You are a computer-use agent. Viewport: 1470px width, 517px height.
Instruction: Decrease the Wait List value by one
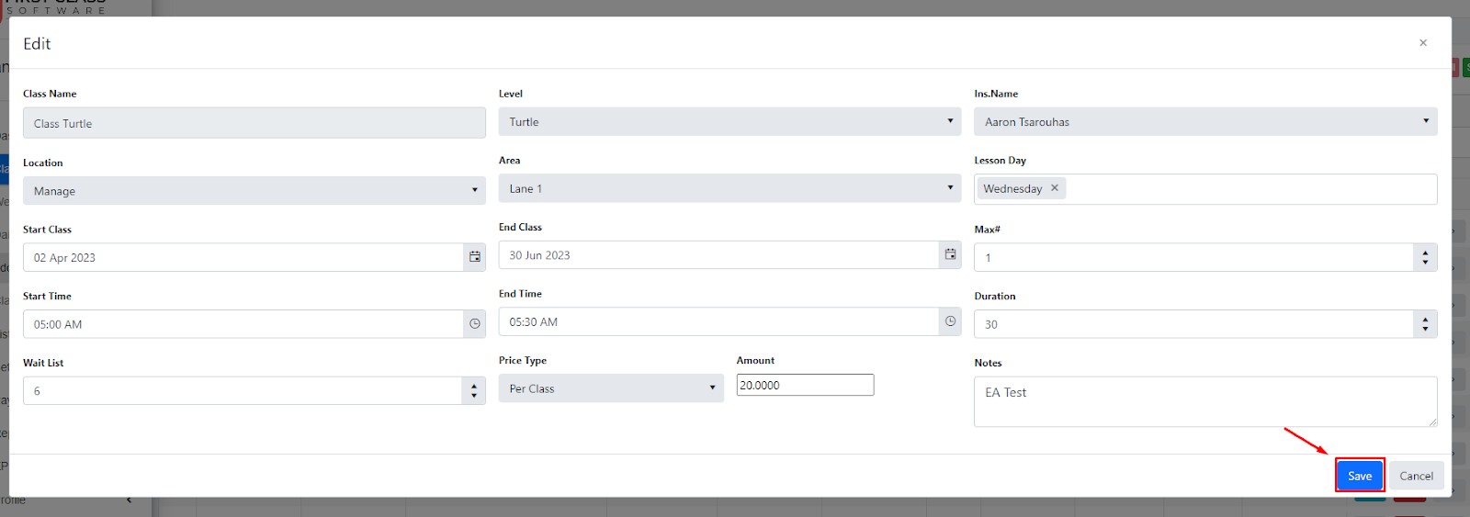tap(473, 396)
